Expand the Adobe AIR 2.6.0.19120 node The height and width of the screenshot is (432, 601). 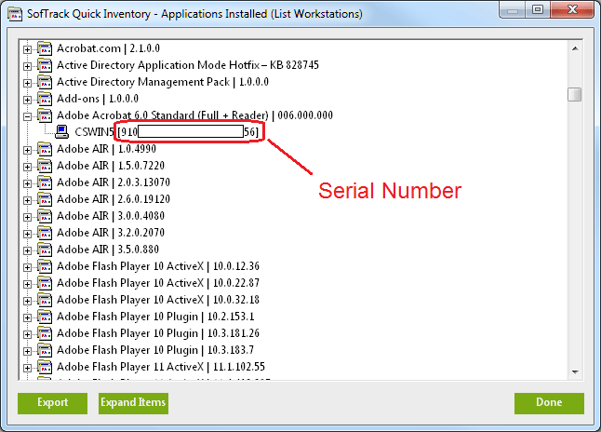(x=28, y=199)
